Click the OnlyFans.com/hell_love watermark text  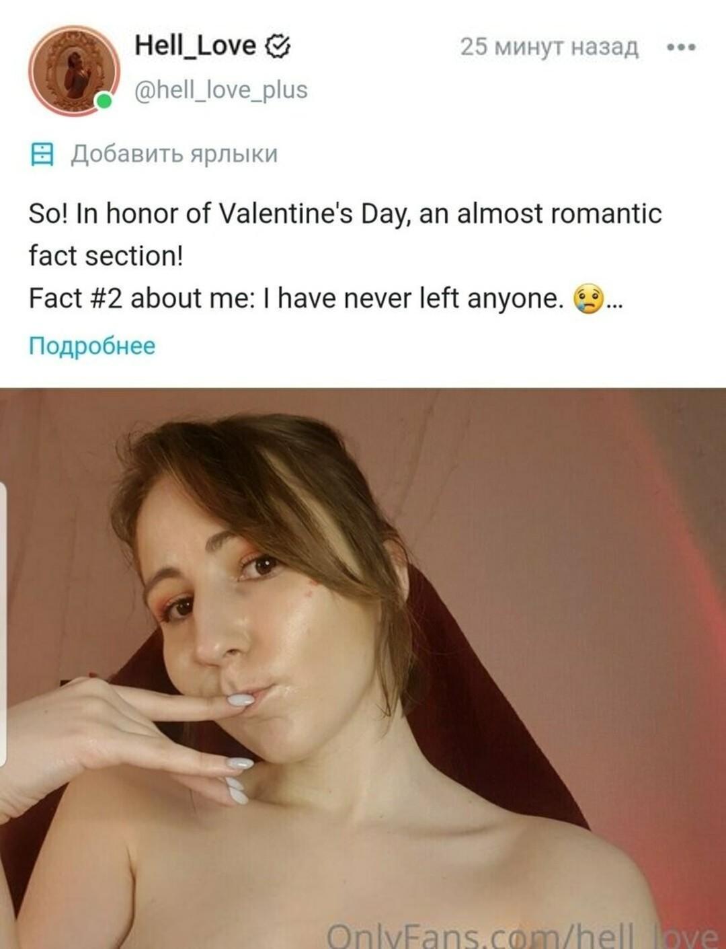click(x=522, y=935)
